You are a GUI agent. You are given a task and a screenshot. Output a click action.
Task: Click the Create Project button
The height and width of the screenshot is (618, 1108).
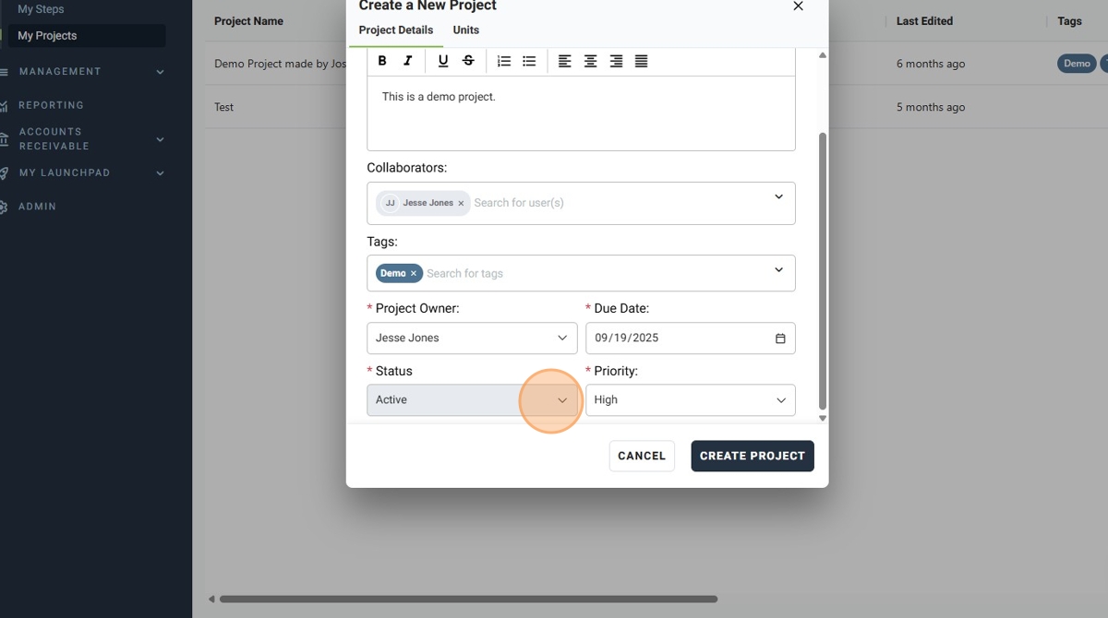pyautogui.click(x=753, y=456)
